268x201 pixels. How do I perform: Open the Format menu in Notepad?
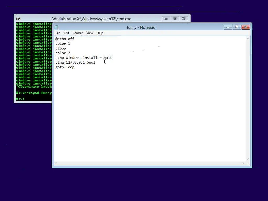coord(77,33)
